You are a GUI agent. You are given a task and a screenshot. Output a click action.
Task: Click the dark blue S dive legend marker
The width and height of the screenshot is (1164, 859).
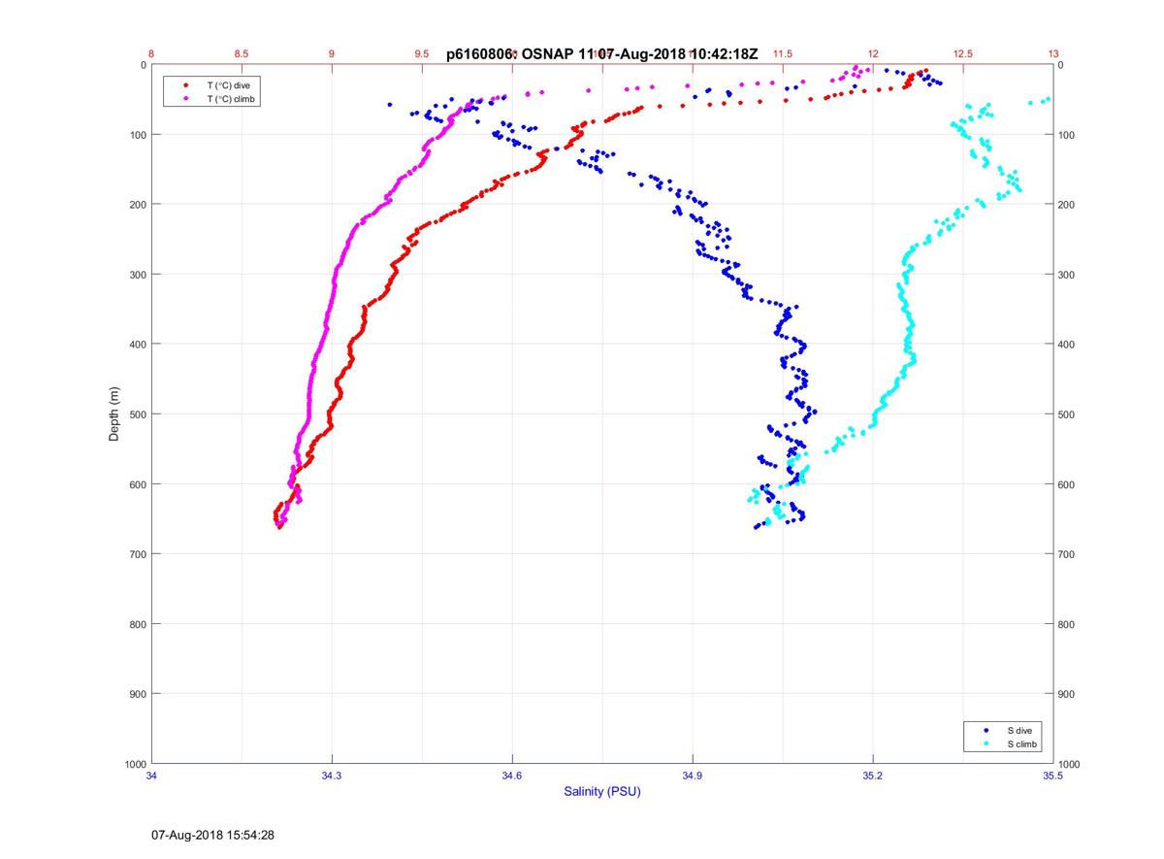click(x=986, y=730)
